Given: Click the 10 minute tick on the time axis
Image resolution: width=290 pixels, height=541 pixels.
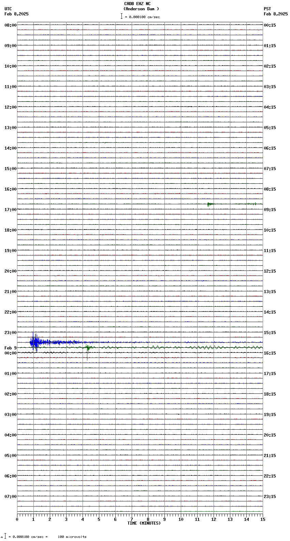Looking at the screenshot, I should click(x=181, y=519).
